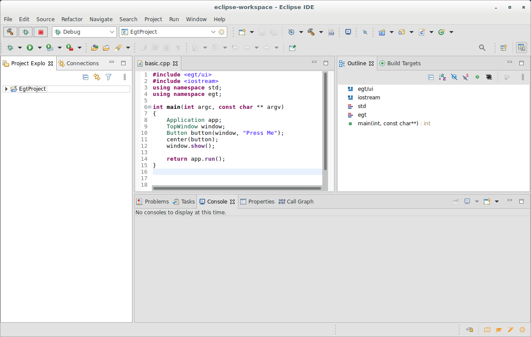Screen dimensions: 531x337
Task: Open the Search menu
Action: [x=128, y=19]
